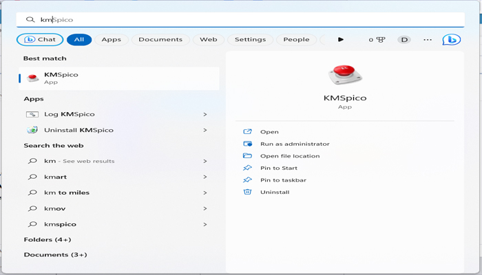This screenshot has width=482, height=275.
Task: Switch to the Apps filter tab
Action: 111,40
